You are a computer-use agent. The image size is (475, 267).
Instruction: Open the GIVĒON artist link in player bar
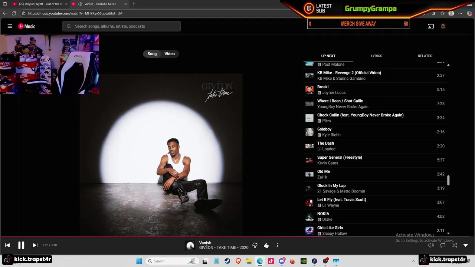(206, 248)
